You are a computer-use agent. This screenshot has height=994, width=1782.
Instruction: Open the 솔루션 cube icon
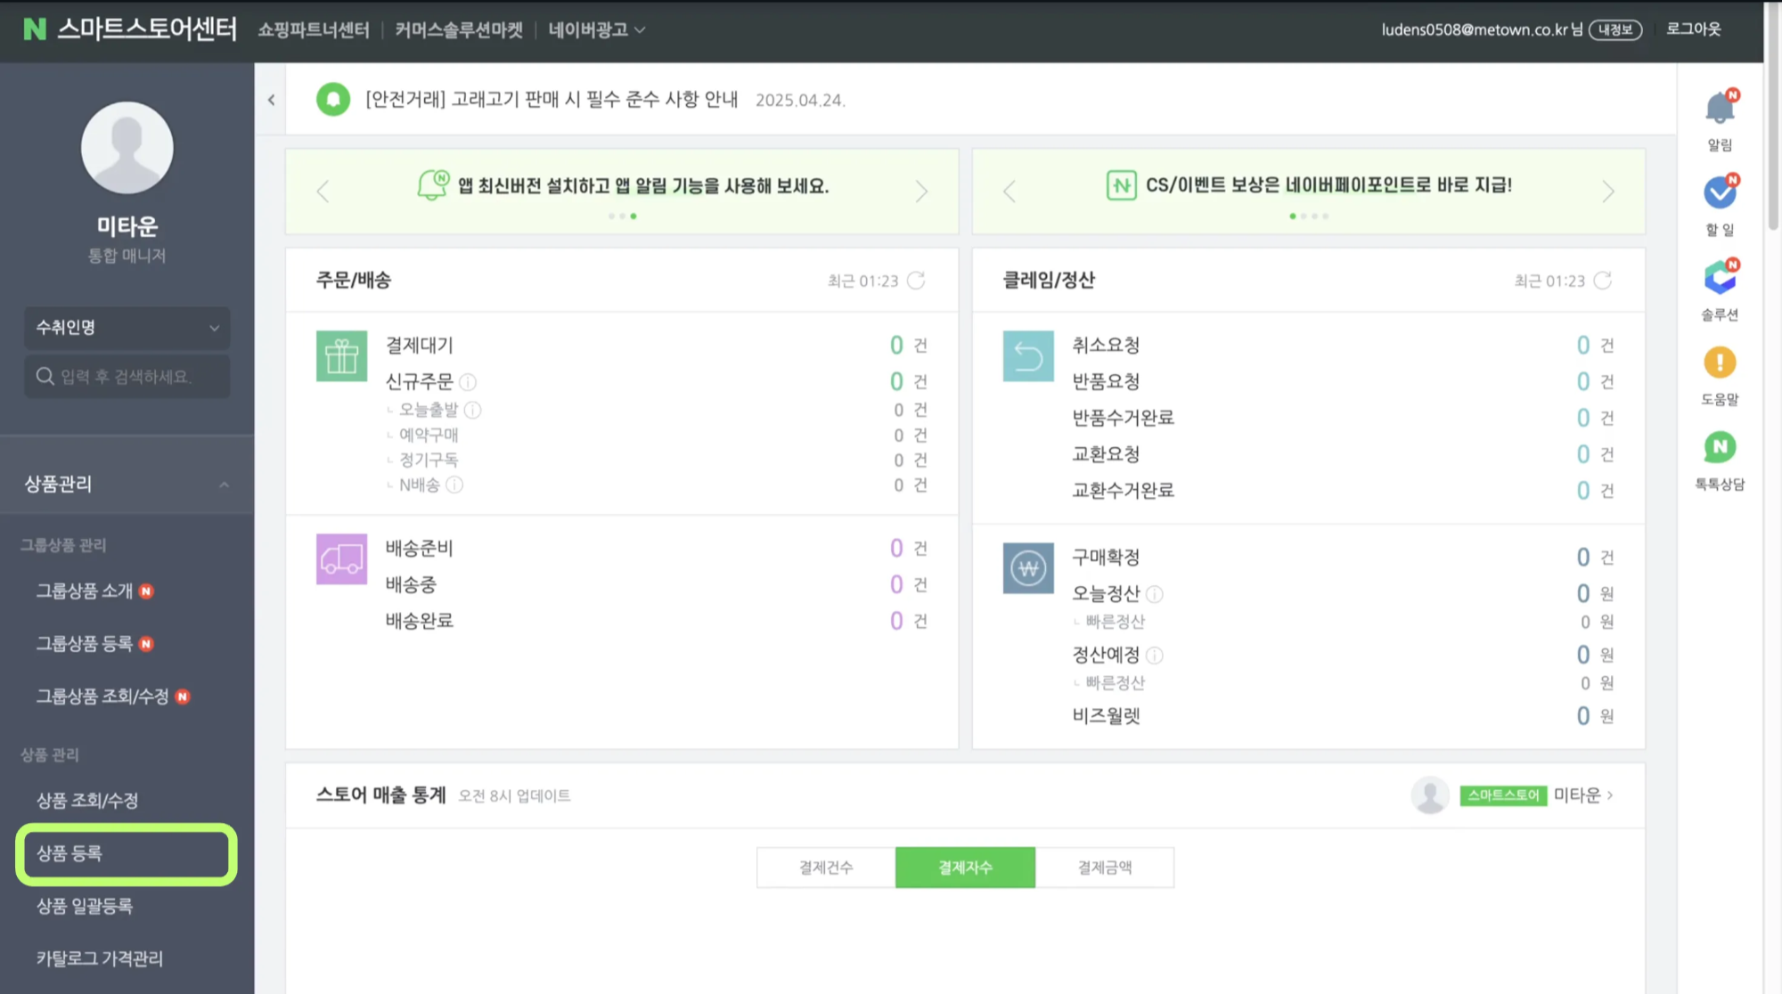coord(1718,276)
